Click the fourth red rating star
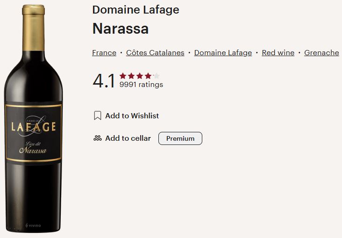The width and height of the screenshot is (342, 238). [148, 76]
